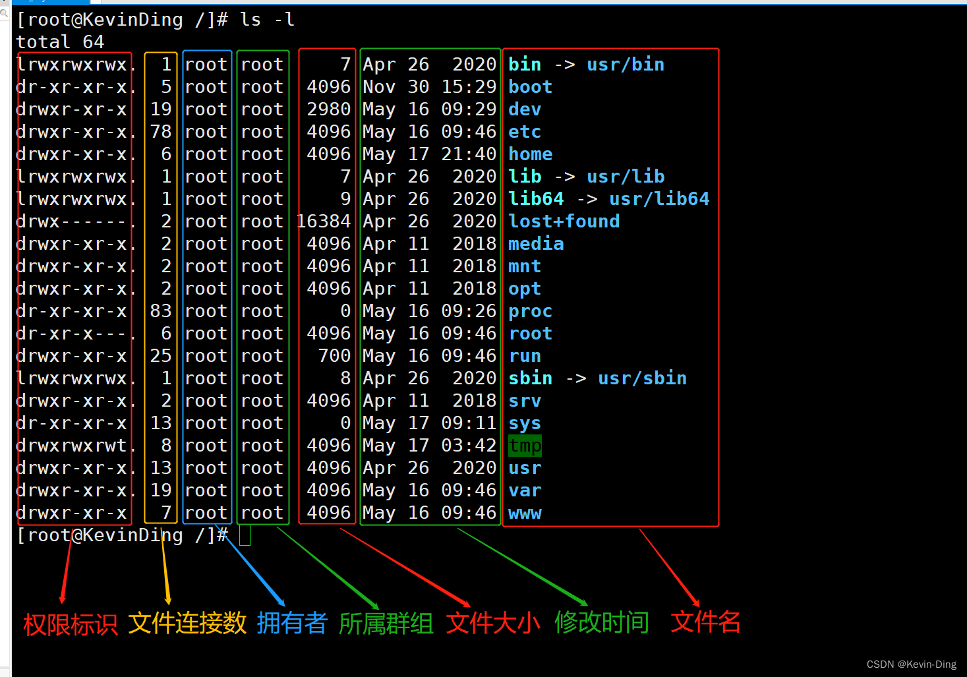Image resolution: width=967 pixels, height=677 pixels.
Task: Click the 'lost+found' directory name
Action: 564,221
